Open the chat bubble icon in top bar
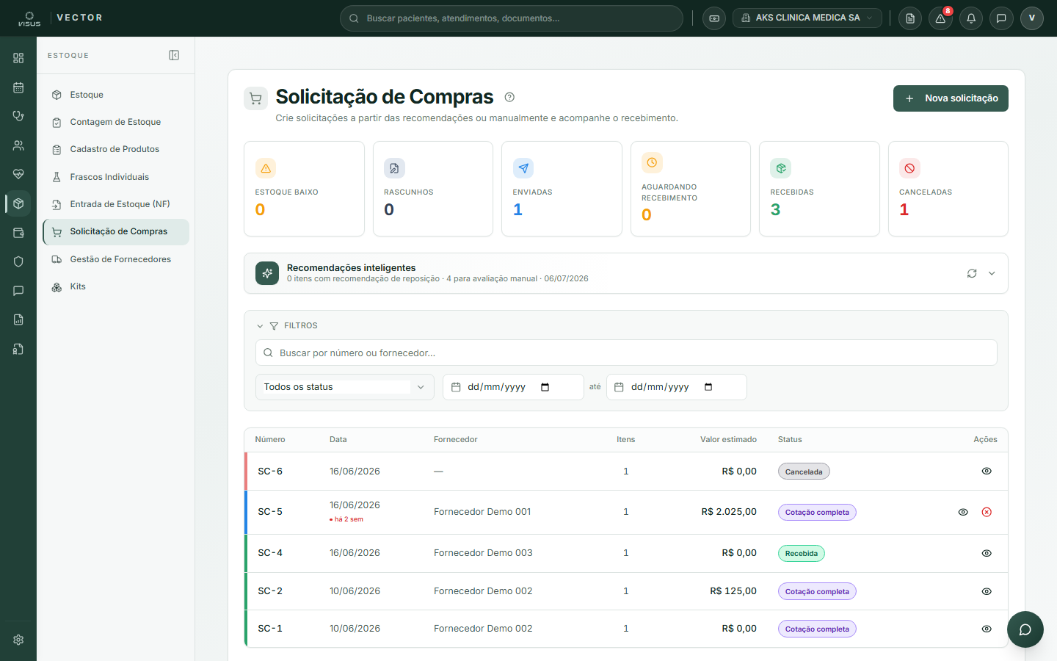Image resolution: width=1057 pixels, height=661 pixels. (x=1001, y=18)
